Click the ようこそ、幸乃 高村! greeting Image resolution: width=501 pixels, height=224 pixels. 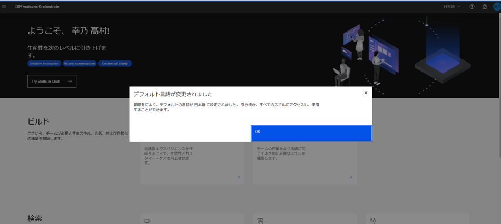[68, 31]
